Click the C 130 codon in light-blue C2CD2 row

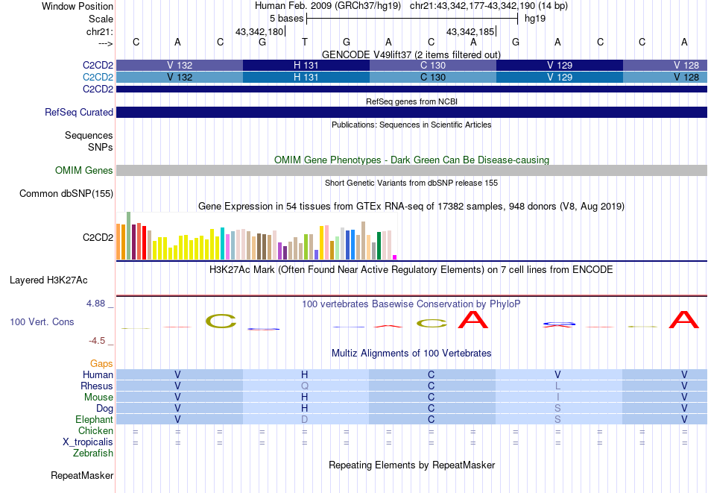tap(433, 78)
